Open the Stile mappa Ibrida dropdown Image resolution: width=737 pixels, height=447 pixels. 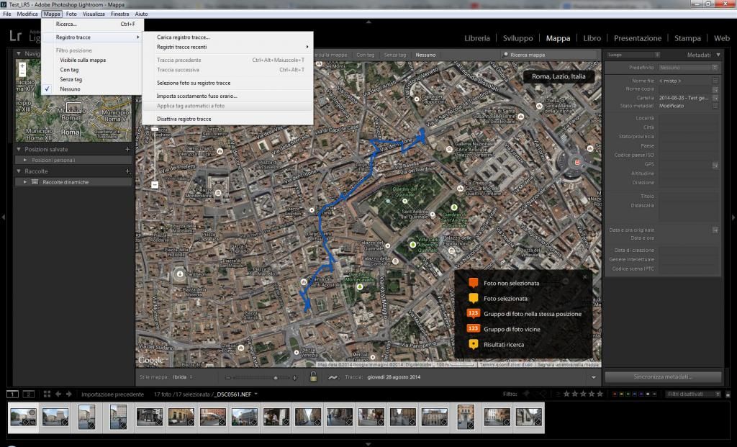(x=182, y=377)
